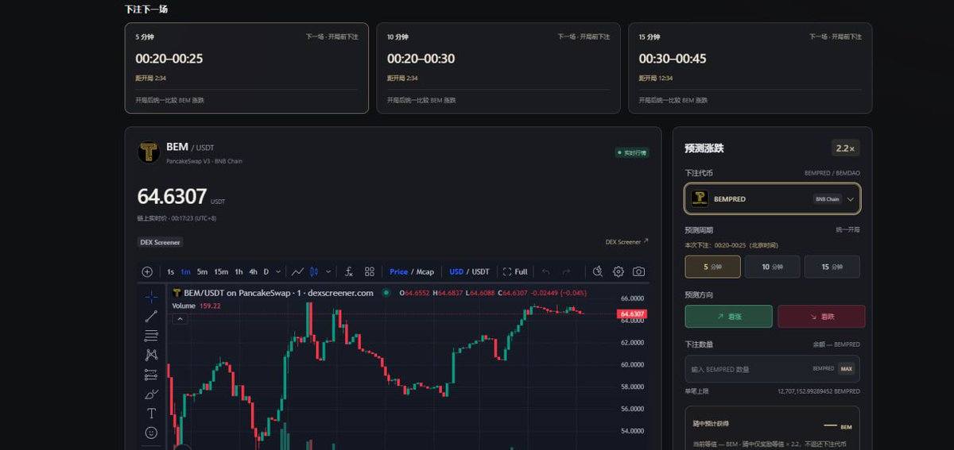Select the 00:20–00:30 ten-minute round card
The width and height of the screenshot is (954, 450).
[x=498, y=67]
